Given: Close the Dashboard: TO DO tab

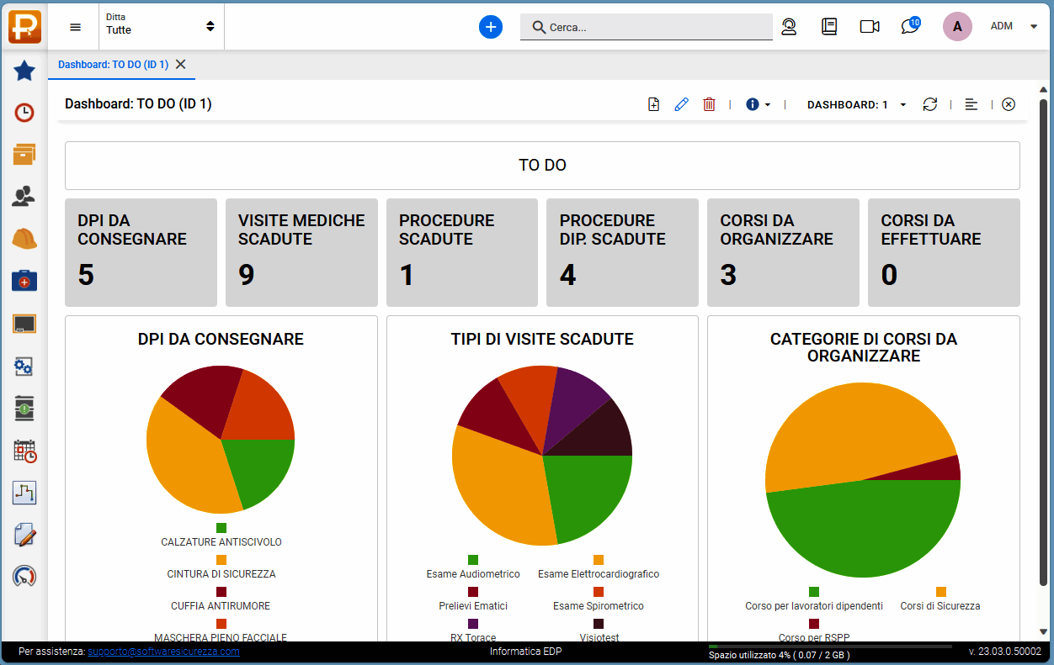Looking at the screenshot, I should pyautogui.click(x=180, y=65).
